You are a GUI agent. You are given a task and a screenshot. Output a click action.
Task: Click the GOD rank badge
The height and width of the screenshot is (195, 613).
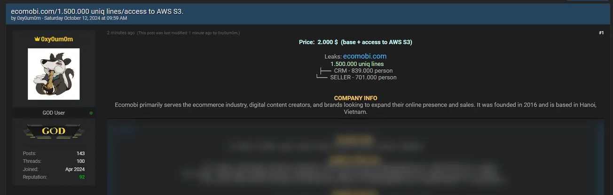(x=54, y=132)
